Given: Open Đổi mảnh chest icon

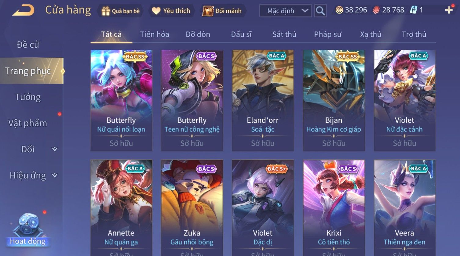Looking at the screenshot, I should point(208,11).
